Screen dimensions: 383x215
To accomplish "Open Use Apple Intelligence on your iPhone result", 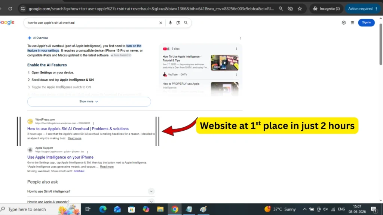I will [60, 157].
